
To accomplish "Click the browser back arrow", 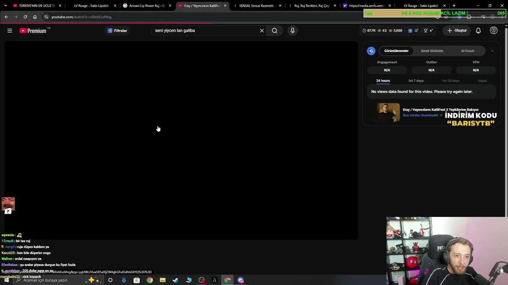I will [x=6, y=17].
